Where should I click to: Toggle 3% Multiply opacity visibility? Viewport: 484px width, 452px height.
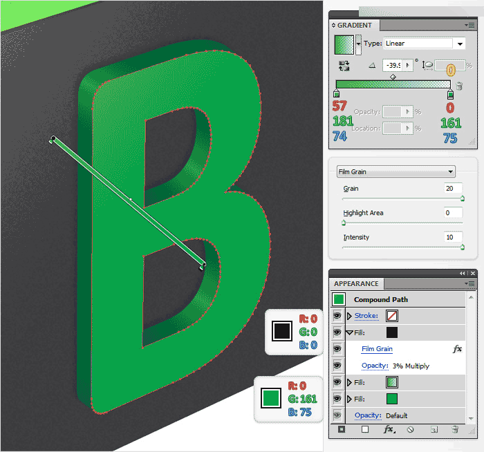[x=337, y=366]
